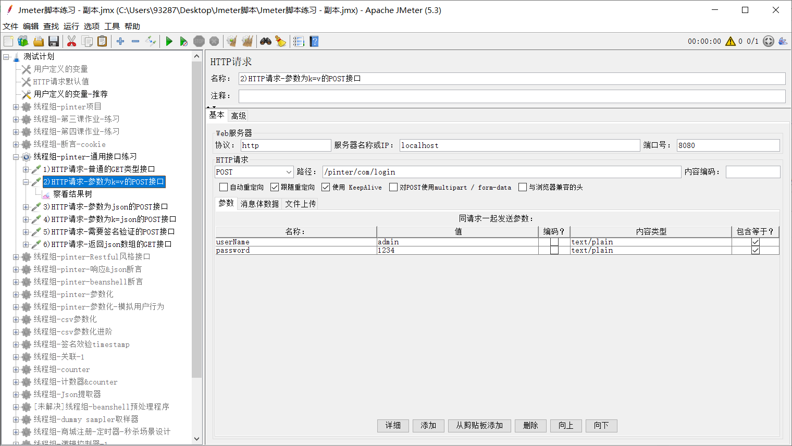Click the Open file folder icon
Viewport: 792px width, 446px height.
38,41
